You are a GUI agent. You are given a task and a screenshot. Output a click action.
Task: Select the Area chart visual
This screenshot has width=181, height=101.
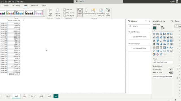pyautogui.click(x=158, y=37)
